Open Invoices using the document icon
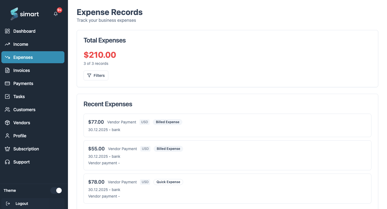 point(7,70)
